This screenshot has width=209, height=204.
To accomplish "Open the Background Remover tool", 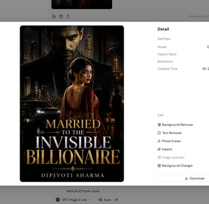I will 176,125.
